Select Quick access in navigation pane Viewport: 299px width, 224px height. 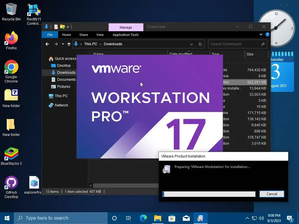coord(62,59)
